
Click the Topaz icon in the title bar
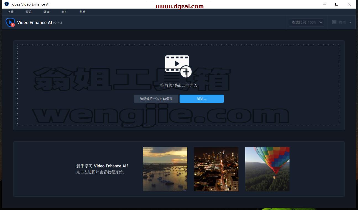pyautogui.click(x=7, y=4)
